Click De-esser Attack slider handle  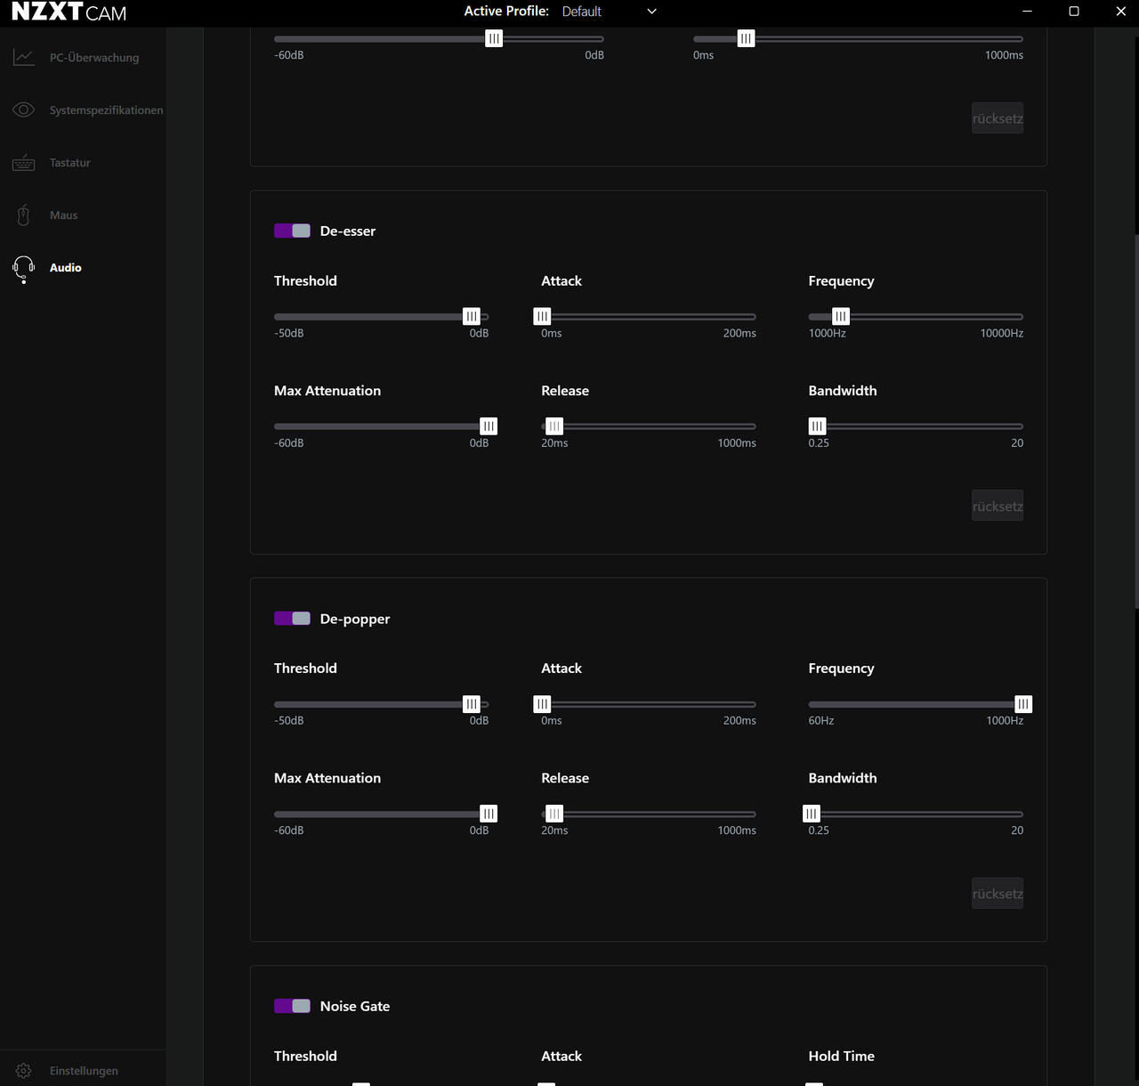[542, 316]
